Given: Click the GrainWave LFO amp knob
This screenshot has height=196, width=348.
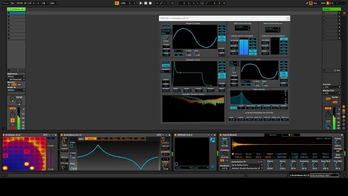Looking at the screenshot, I should tap(64, 168).
